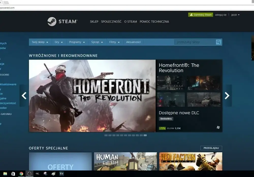254x177 pixels.
Task: Select the second carousel page dot
Action: point(110,135)
